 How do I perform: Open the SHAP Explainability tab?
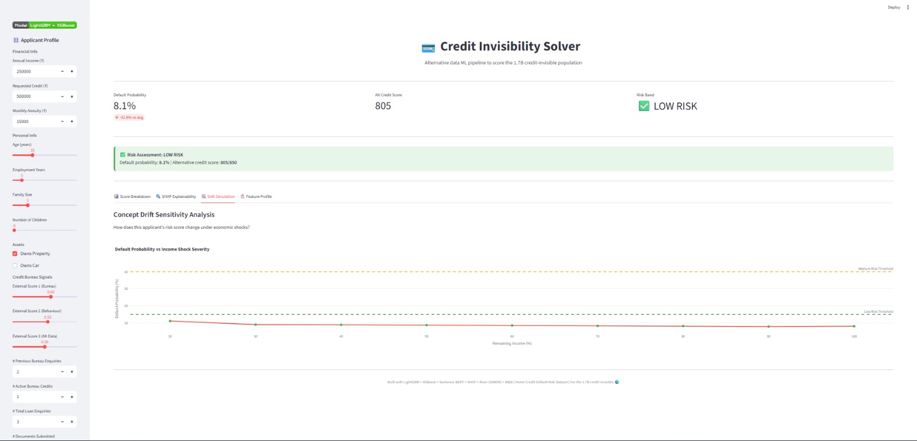pos(176,196)
